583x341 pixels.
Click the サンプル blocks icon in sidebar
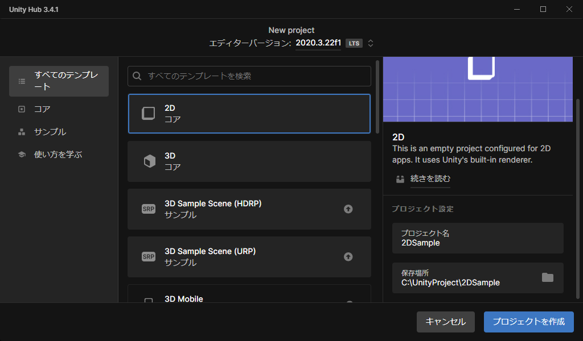click(22, 132)
